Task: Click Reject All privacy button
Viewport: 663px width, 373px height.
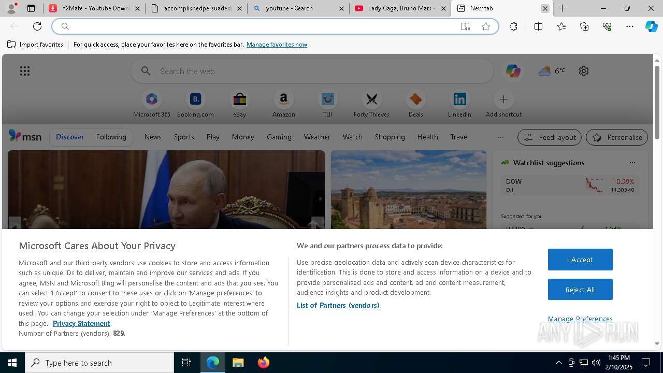Action: click(580, 290)
